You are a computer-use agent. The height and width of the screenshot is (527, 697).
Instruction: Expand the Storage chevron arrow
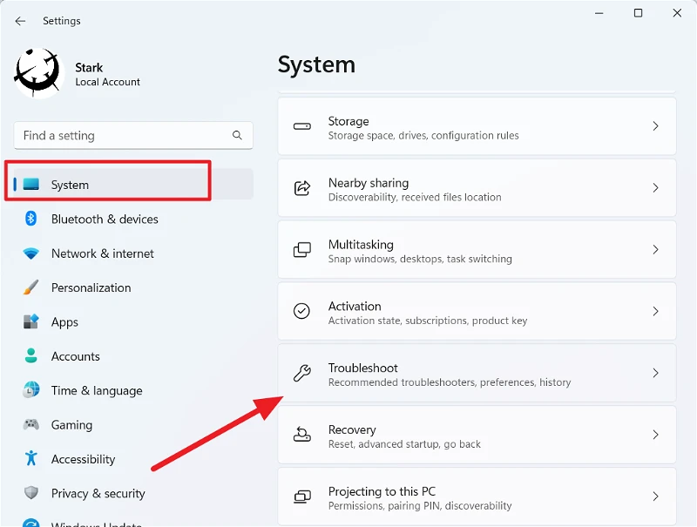coord(656,126)
